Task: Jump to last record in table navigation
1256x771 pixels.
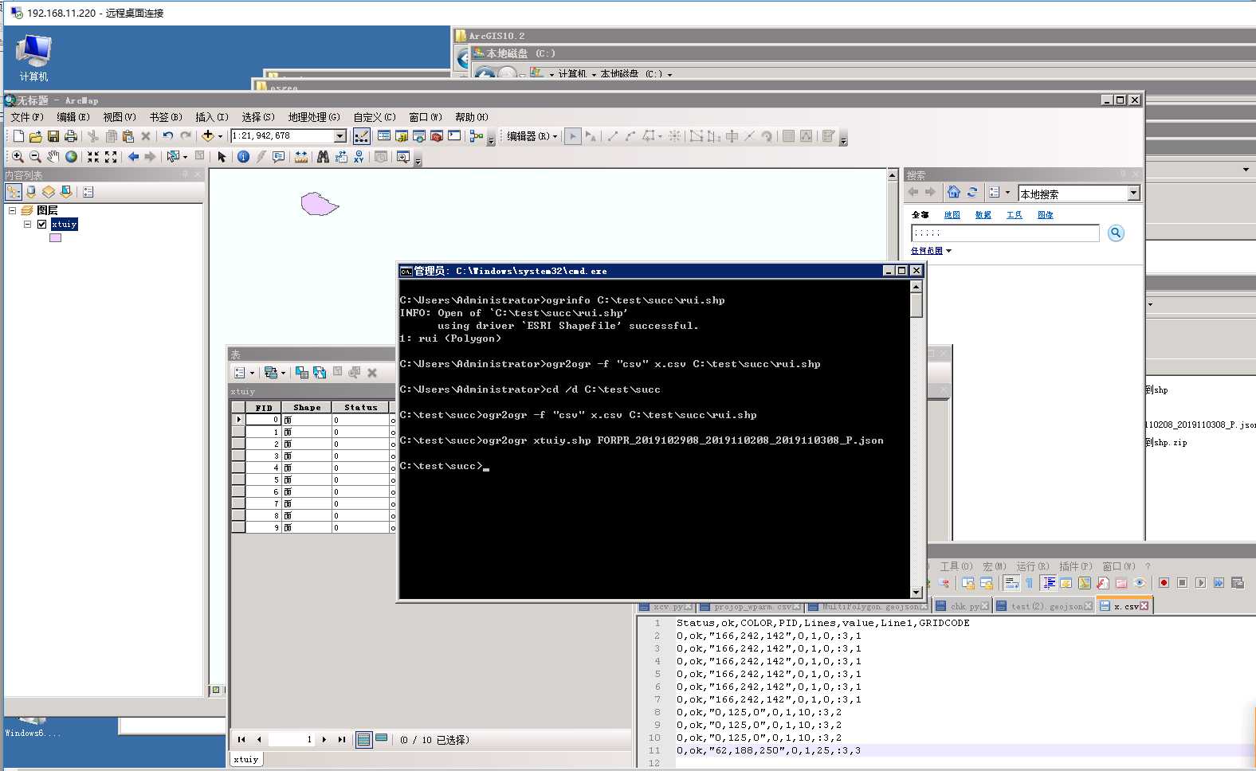Action: pyautogui.click(x=341, y=739)
